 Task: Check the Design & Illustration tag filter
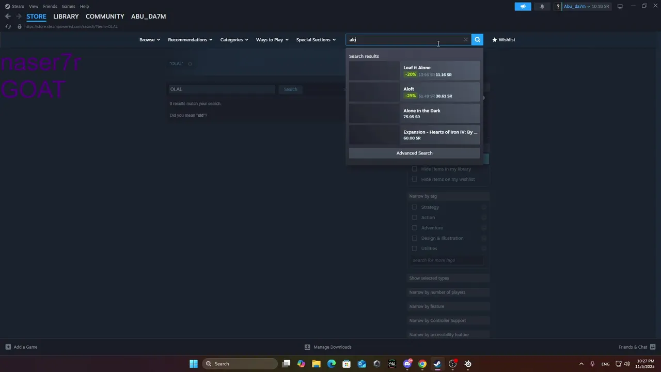(414, 238)
